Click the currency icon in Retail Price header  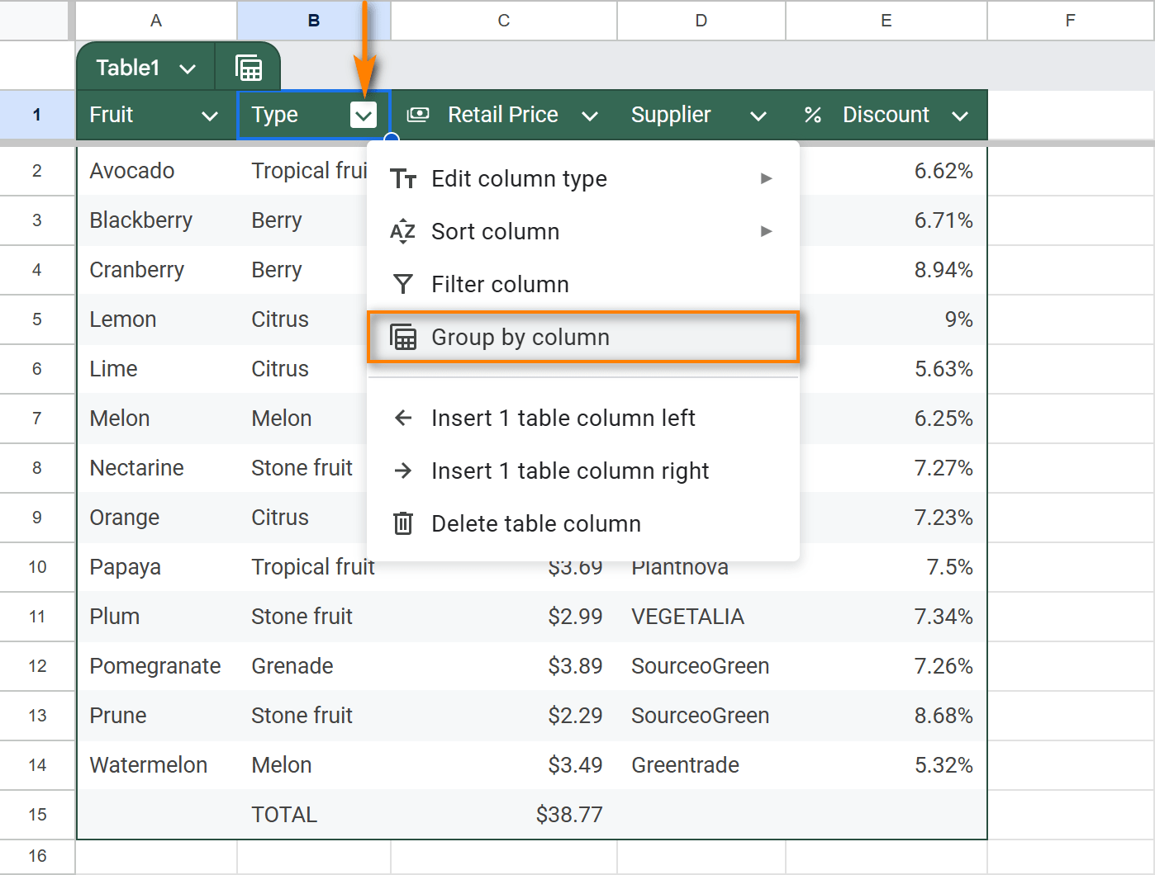pyautogui.click(x=417, y=115)
